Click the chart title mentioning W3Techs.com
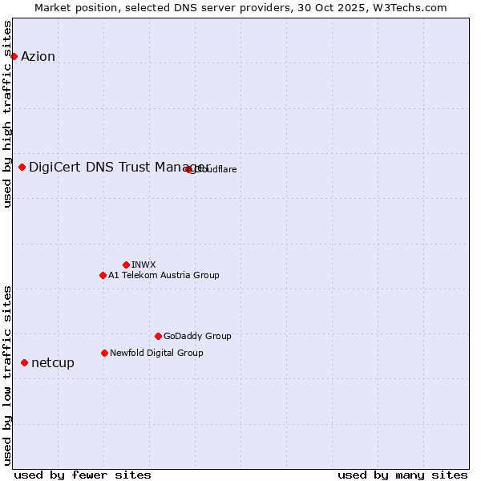Viewport: 481px width, 481px height. pyautogui.click(x=240, y=7)
